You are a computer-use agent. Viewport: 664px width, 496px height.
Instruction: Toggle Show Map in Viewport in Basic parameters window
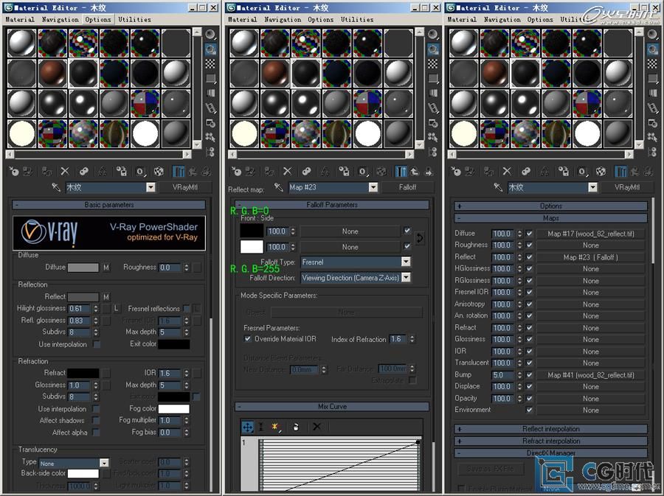(159, 171)
